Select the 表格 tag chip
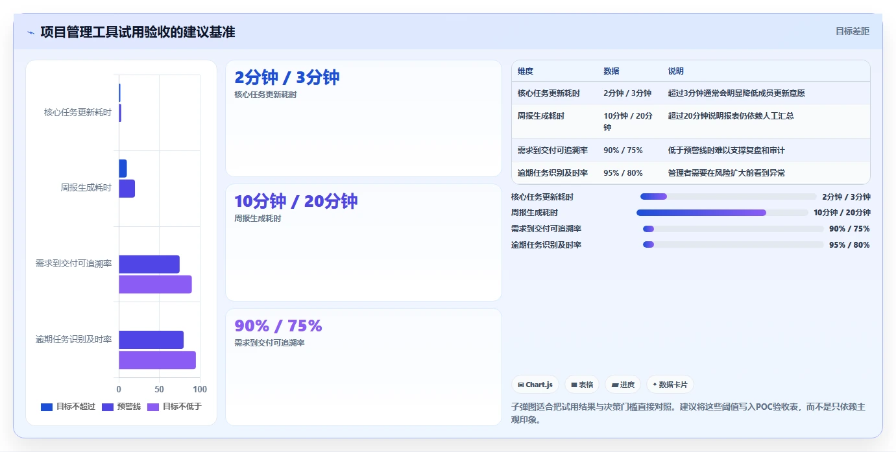896x452 pixels. click(x=582, y=385)
